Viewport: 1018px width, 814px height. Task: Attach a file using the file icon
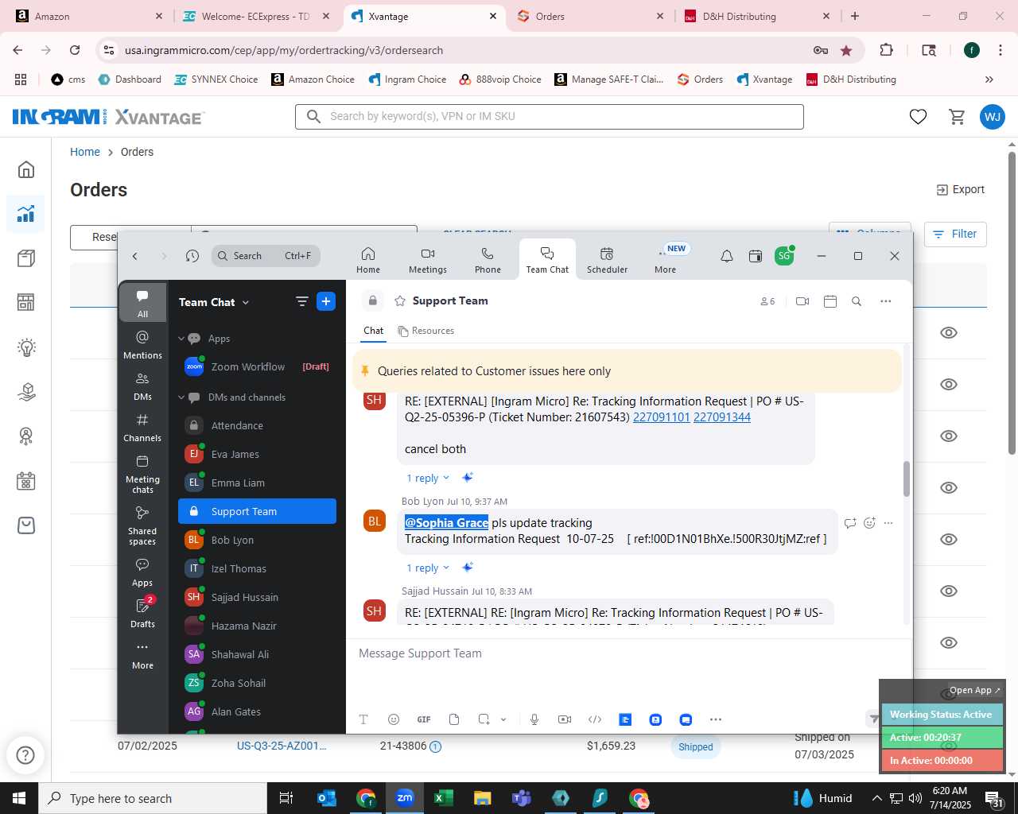454,719
